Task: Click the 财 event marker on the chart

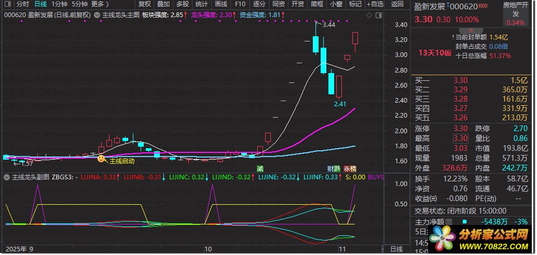Action: pos(331,169)
